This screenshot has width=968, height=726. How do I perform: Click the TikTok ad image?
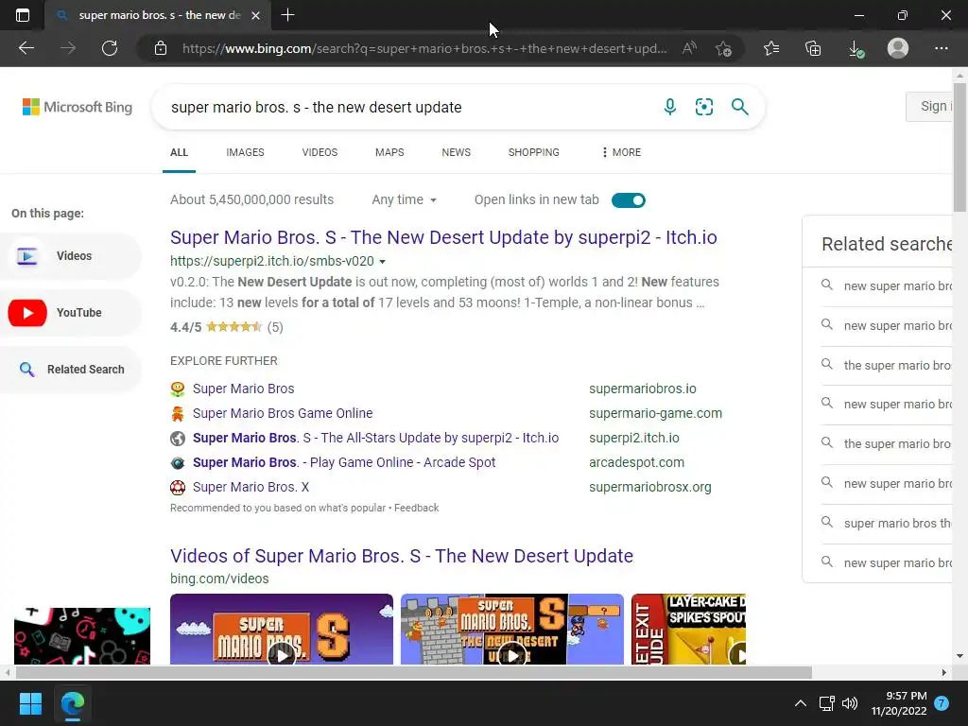pyautogui.click(x=82, y=636)
